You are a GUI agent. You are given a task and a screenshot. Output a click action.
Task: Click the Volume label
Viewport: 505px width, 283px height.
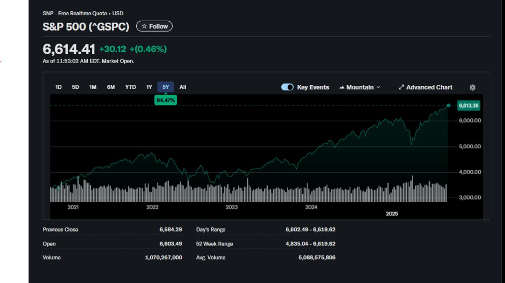51,257
